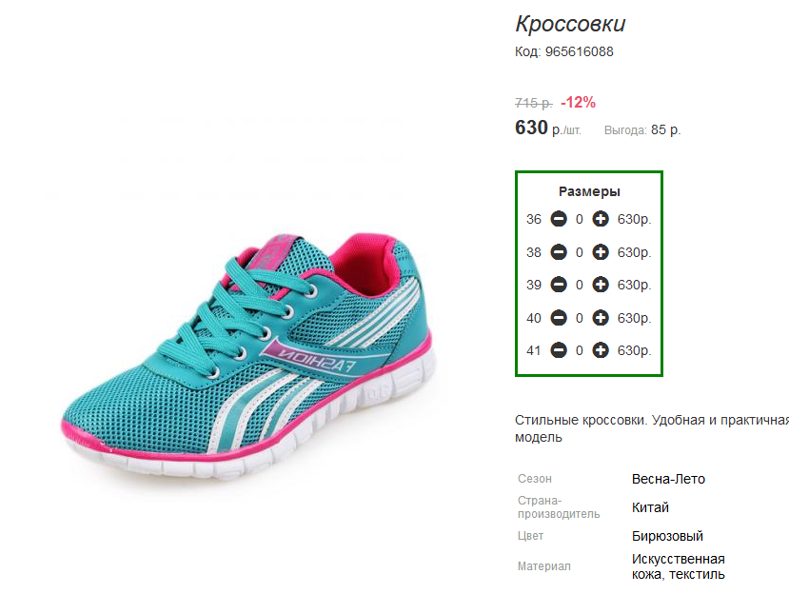Click the quantity value for size 36
Screen dimensions: 789x594
point(580,219)
